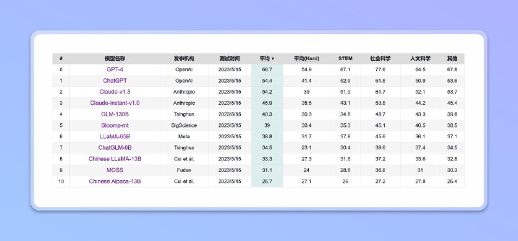This screenshot has width=518, height=241.
Task: Open the Claude-instant-v1.0 model link
Action: (x=115, y=103)
